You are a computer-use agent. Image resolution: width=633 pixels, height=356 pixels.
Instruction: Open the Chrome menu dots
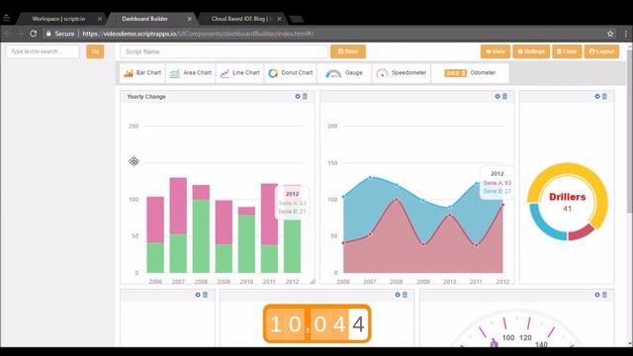[626, 34]
